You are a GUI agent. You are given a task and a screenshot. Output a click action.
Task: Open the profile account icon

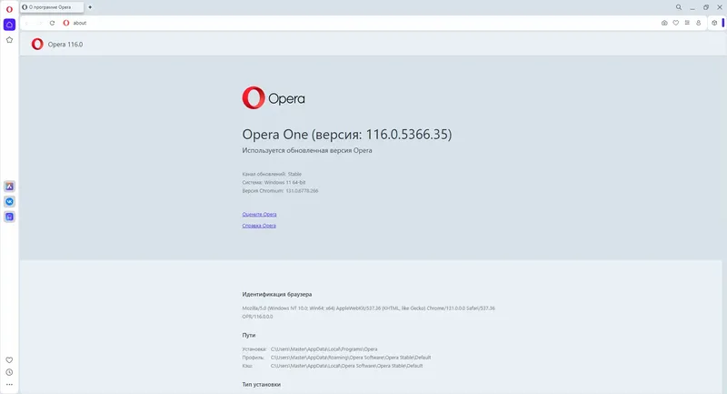[697, 23]
